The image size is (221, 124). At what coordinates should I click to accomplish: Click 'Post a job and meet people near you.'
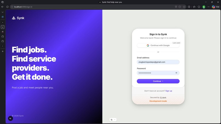pos(33,88)
